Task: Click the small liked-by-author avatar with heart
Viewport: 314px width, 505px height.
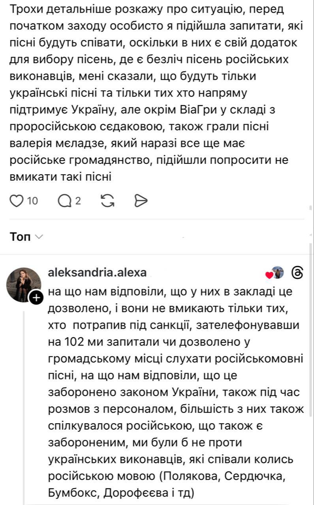Action: (x=278, y=273)
